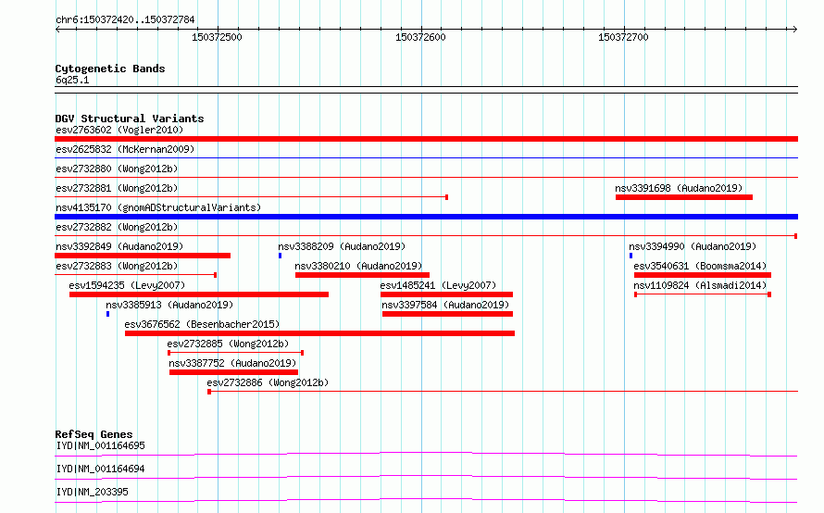Click the red esv3540631 (Boomsma2014) bar
This screenshot has width=824, height=513.
[703, 275]
